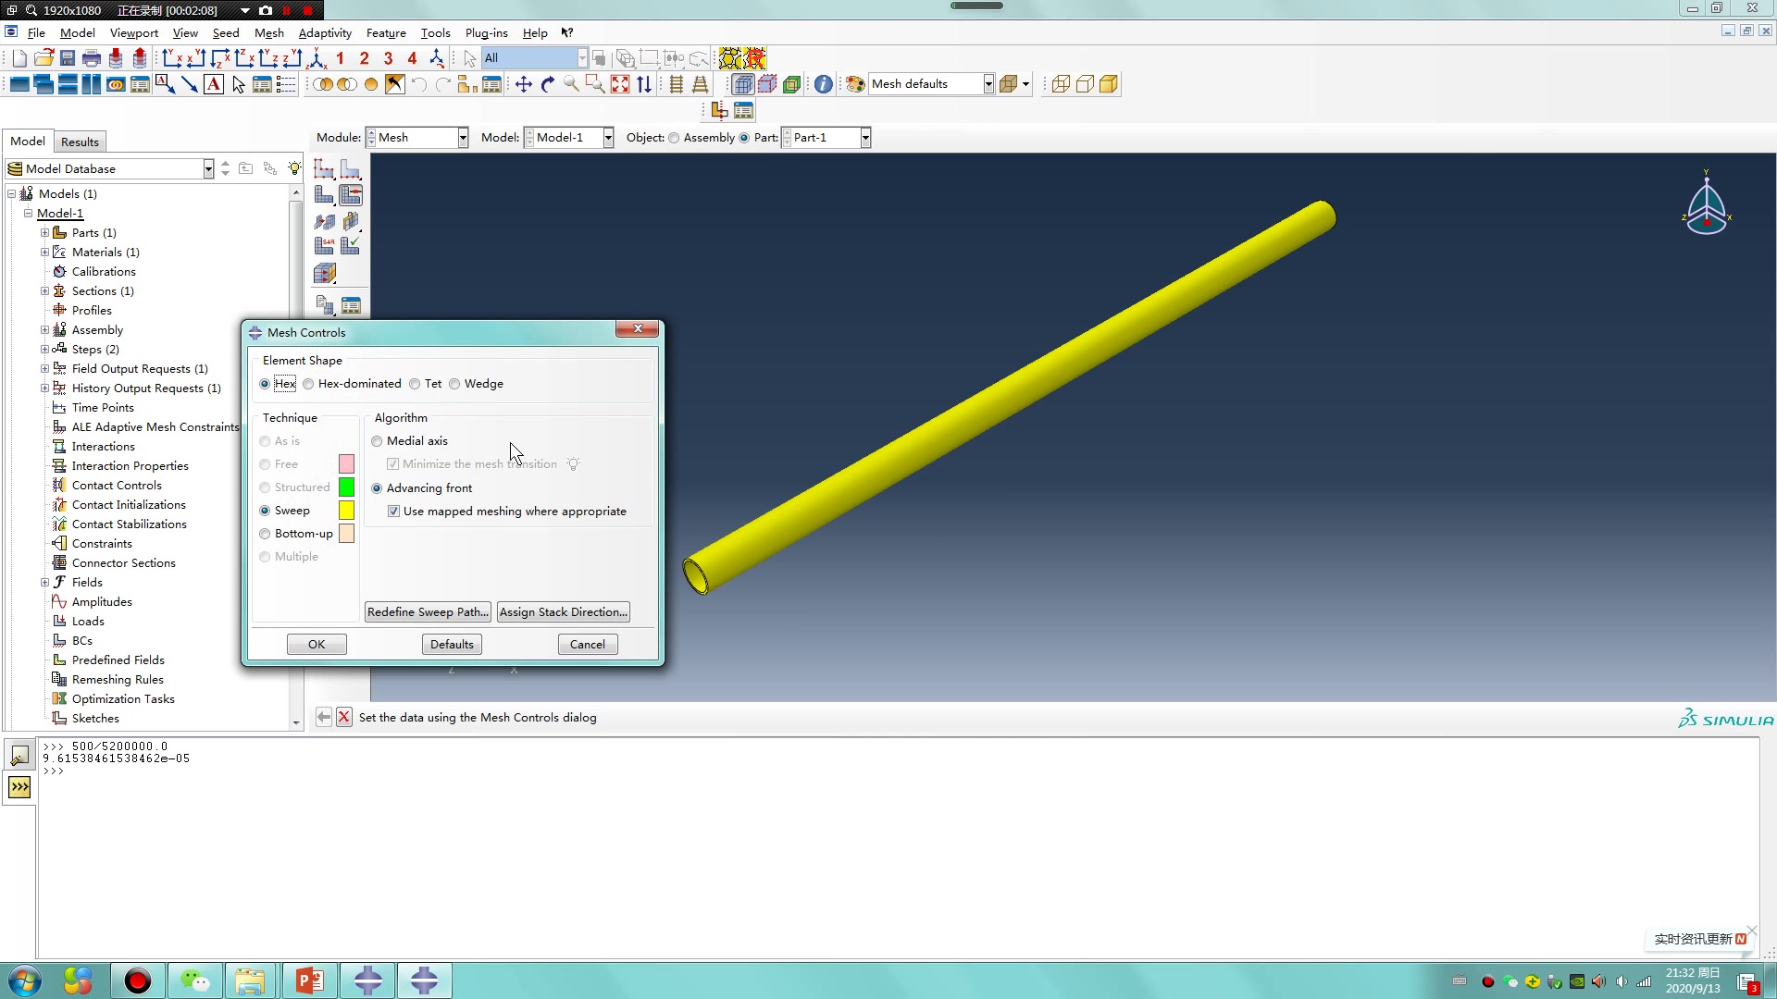The height and width of the screenshot is (999, 1777).
Task: Click the Seed Part tool icon
Action: (324, 169)
